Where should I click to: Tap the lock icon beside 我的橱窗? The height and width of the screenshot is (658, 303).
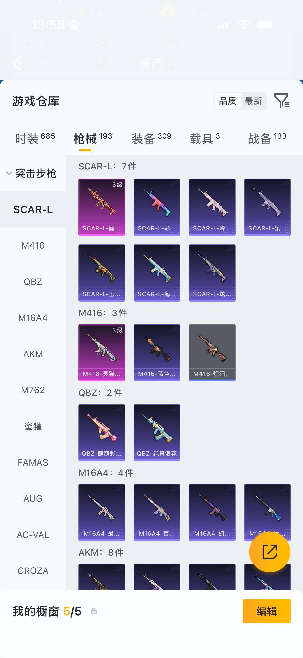coord(94,611)
